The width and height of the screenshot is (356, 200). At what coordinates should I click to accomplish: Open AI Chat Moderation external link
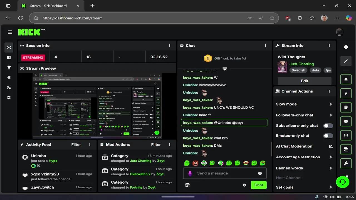coord(331,146)
